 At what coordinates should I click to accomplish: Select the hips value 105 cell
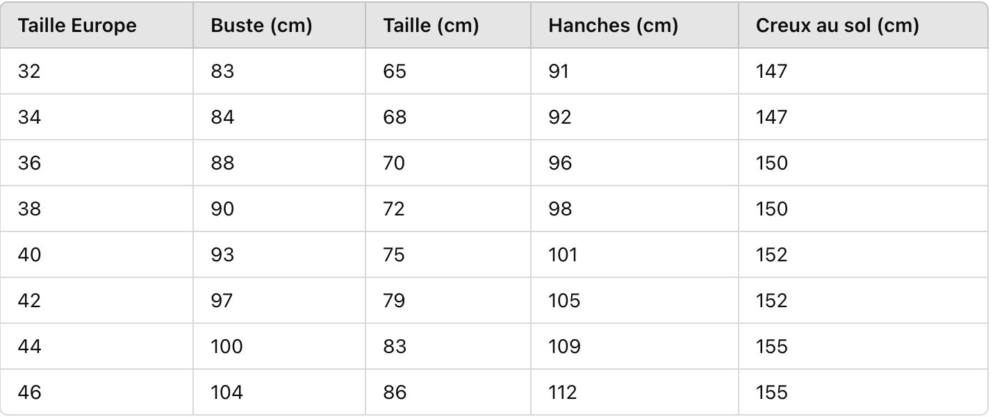564,300
